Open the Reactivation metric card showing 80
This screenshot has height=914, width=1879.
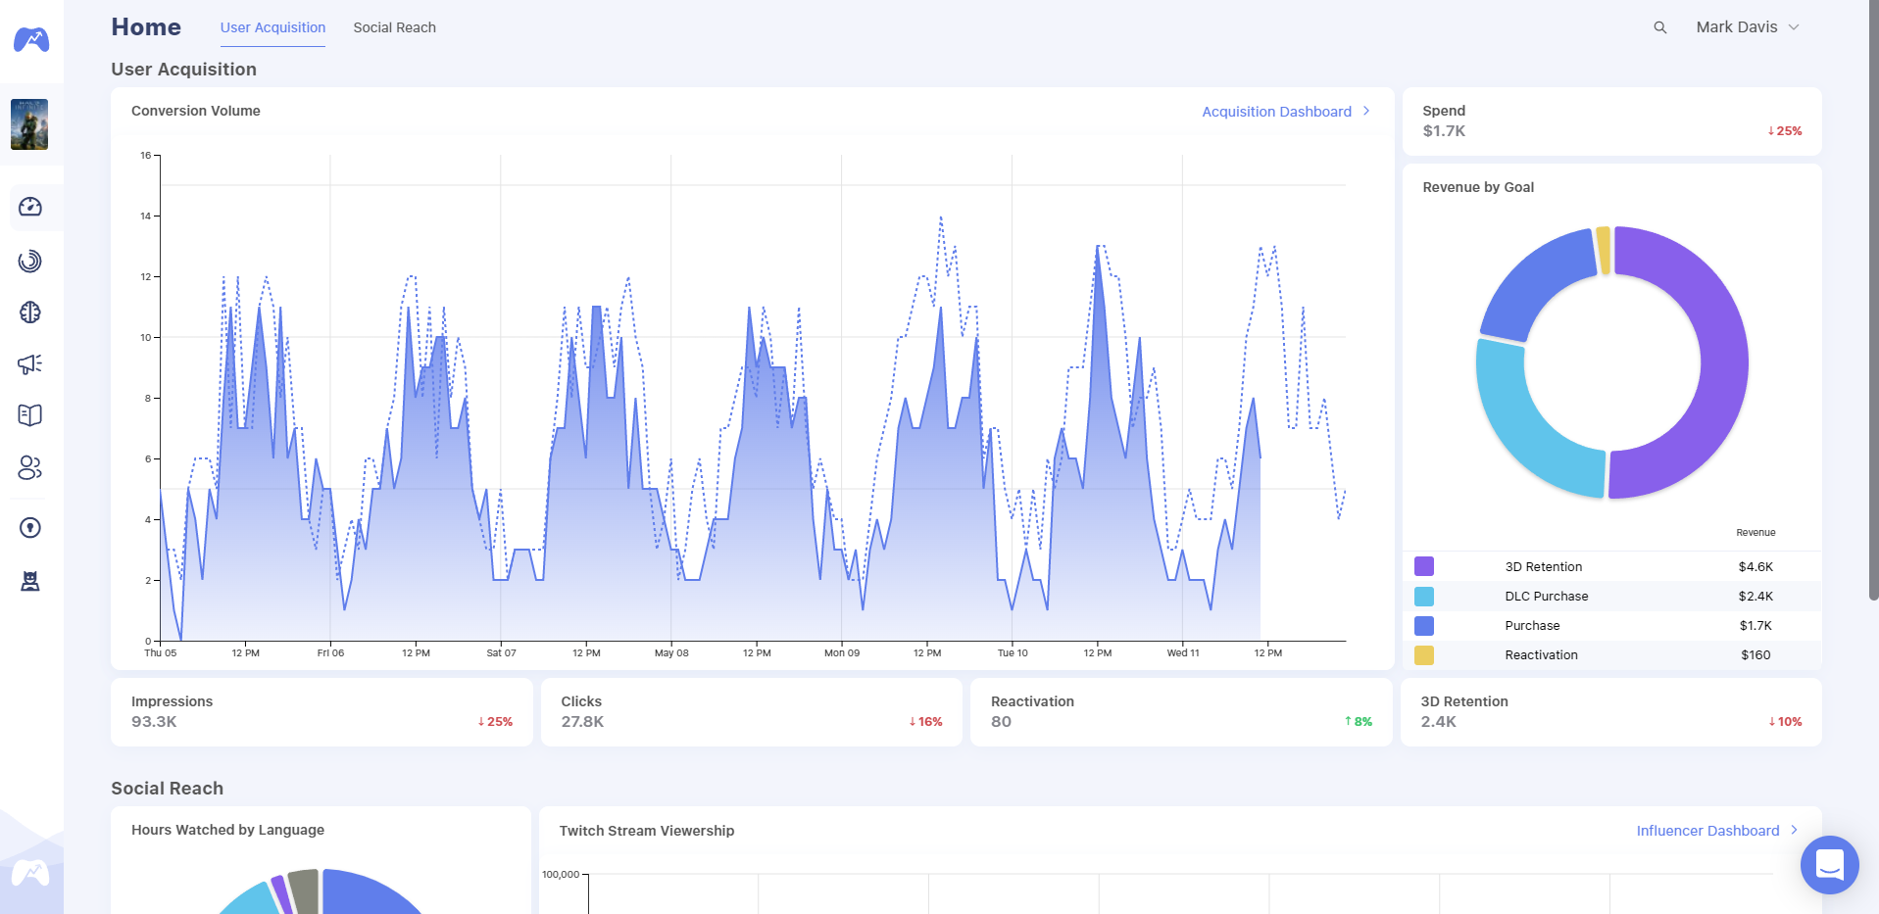click(x=1181, y=712)
